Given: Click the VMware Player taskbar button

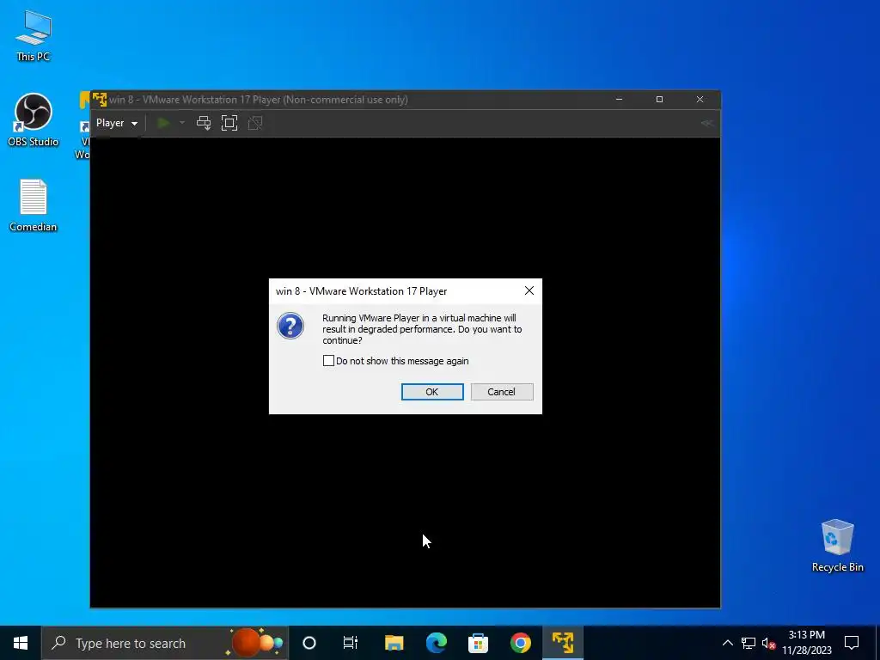Looking at the screenshot, I should [x=563, y=643].
